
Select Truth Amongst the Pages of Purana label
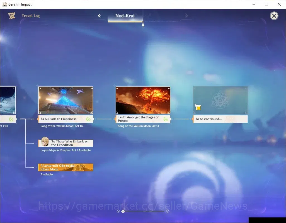click(143, 119)
